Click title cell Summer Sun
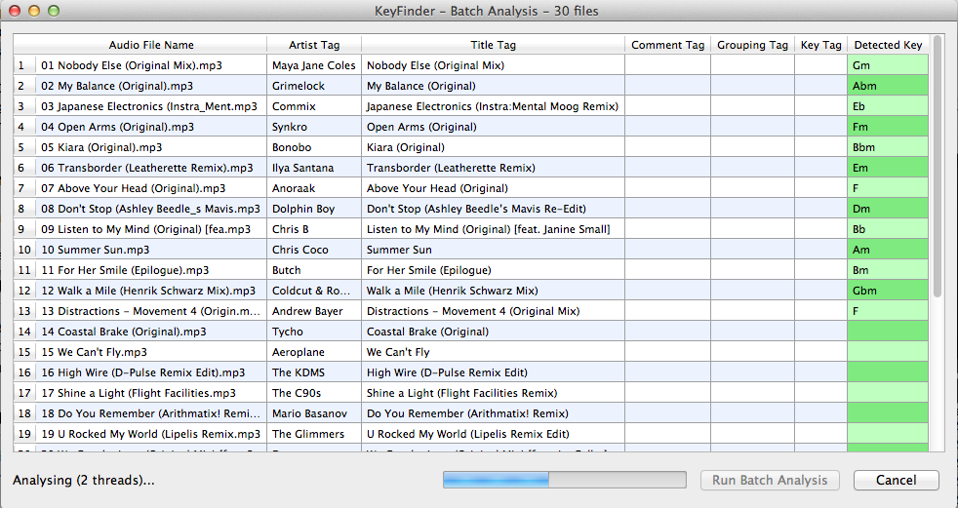958x508 pixels. (x=493, y=249)
